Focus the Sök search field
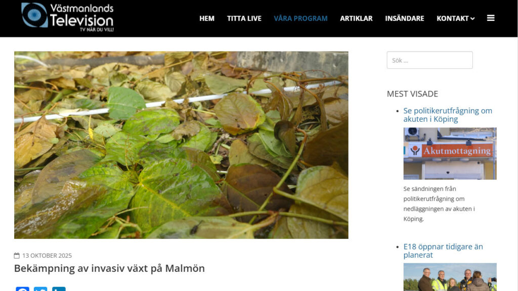The width and height of the screenshot is (518, 291). tap(429, 60)
